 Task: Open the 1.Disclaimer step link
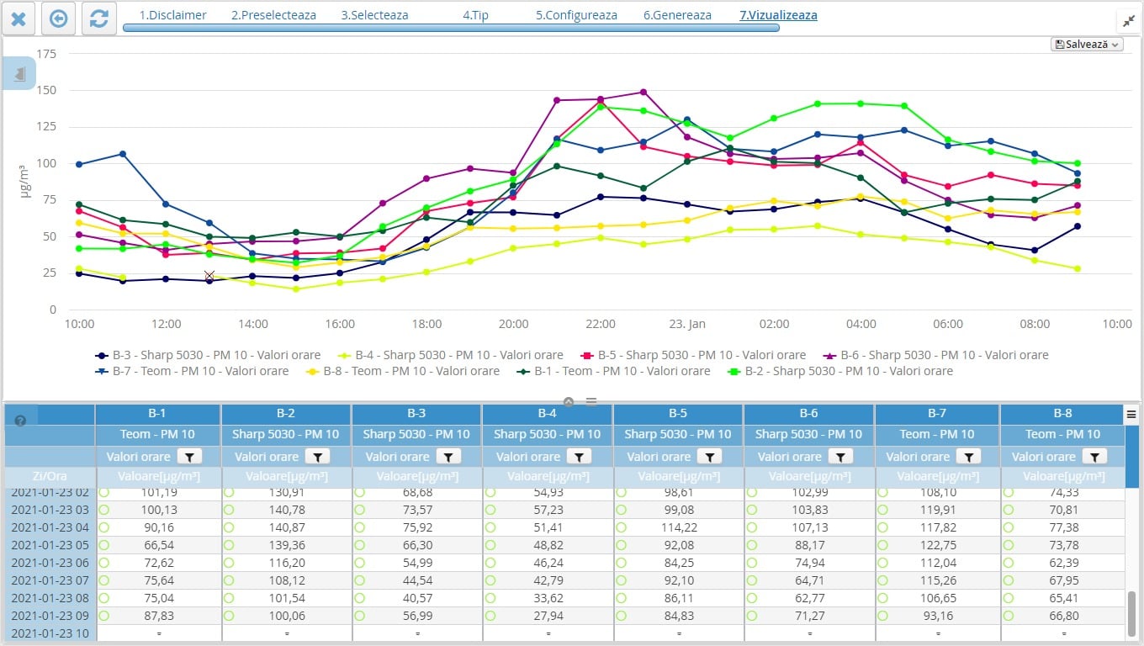click(172, 15)
